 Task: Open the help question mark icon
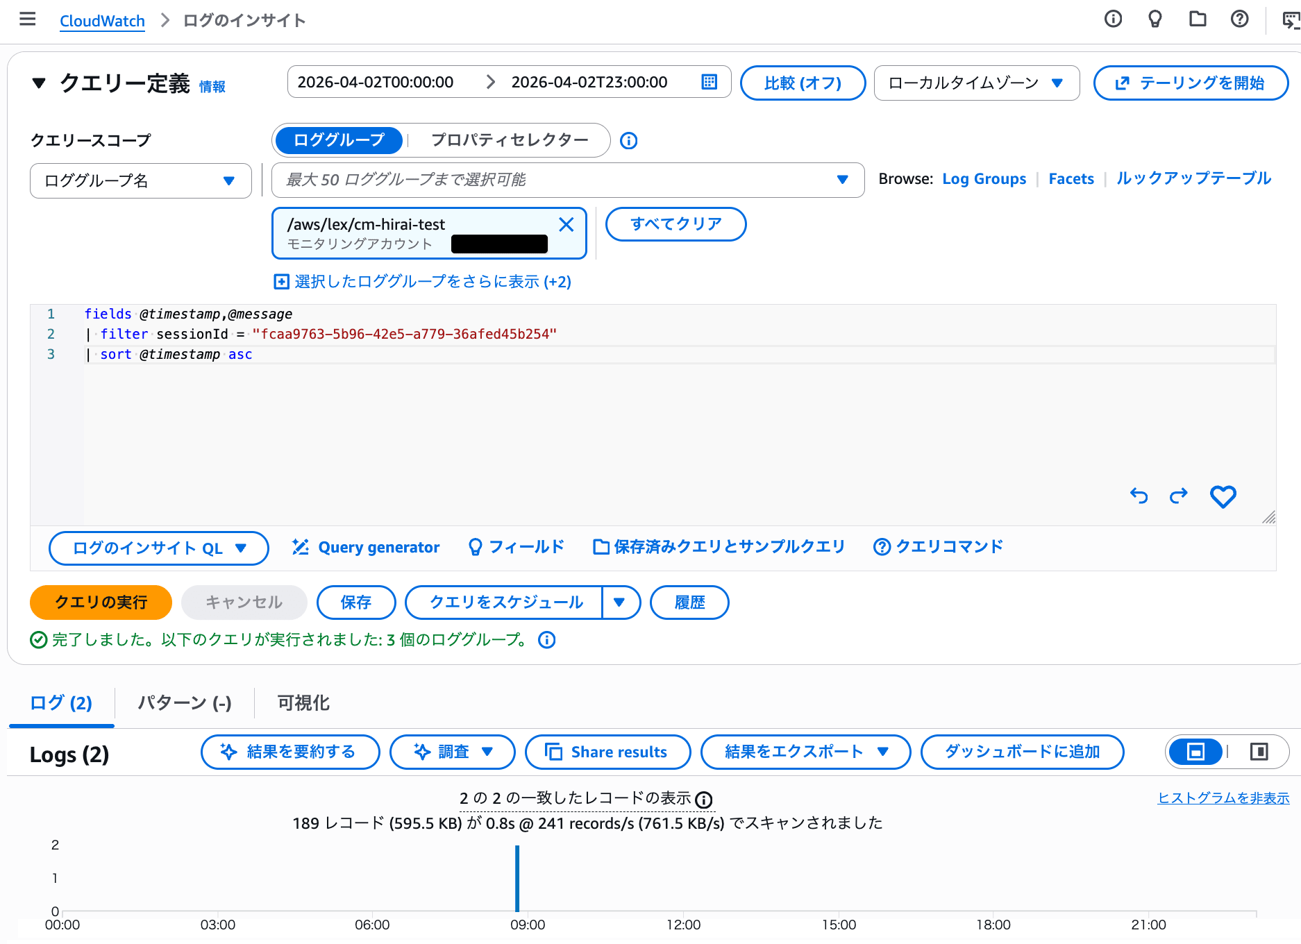click(1239, 19)
